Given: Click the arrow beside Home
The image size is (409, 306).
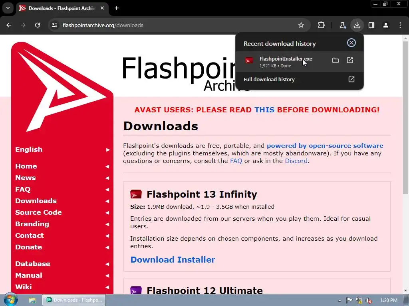Looking at the screenshot, I should tap(107, 167).
